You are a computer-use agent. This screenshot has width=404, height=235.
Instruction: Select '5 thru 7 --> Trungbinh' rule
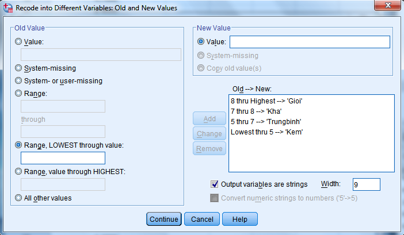267,121
